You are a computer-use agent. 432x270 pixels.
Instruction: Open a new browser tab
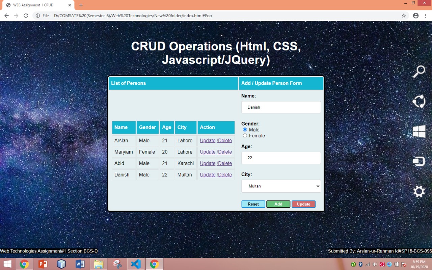click(x=81, y=5)
